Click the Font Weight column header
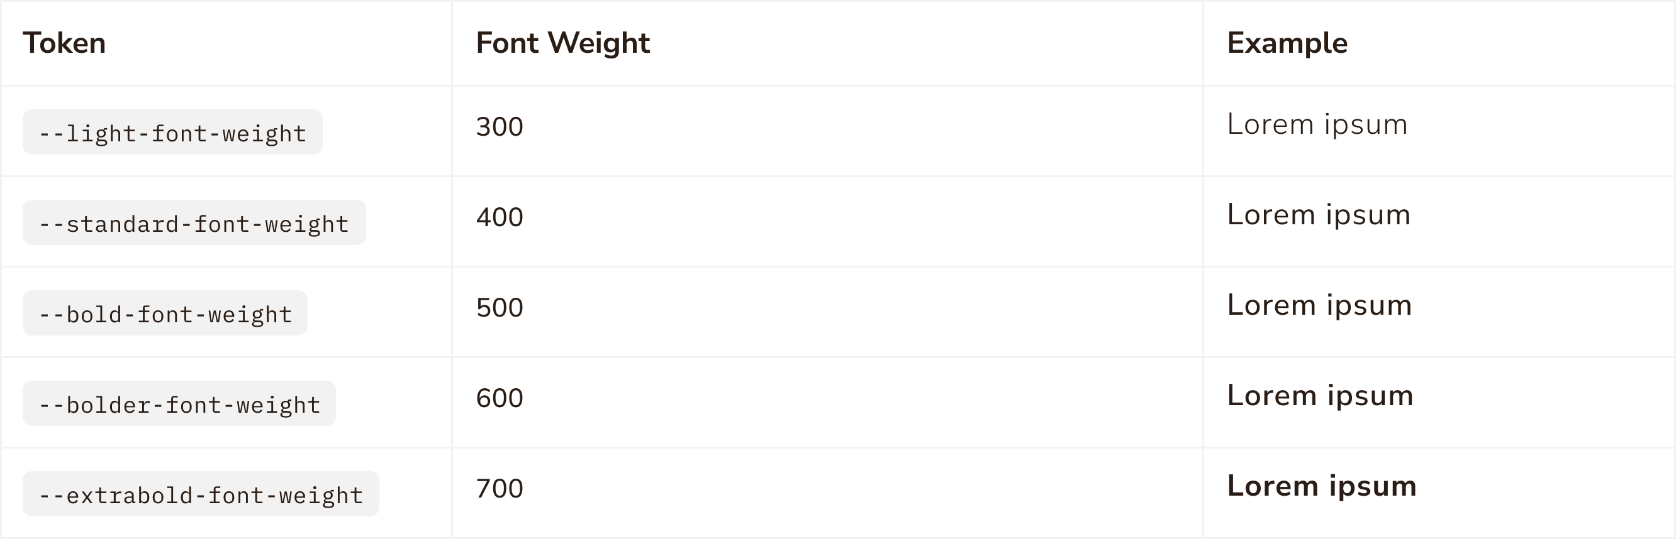This screenshot has width=1676, height=539. tap(563, 43)
